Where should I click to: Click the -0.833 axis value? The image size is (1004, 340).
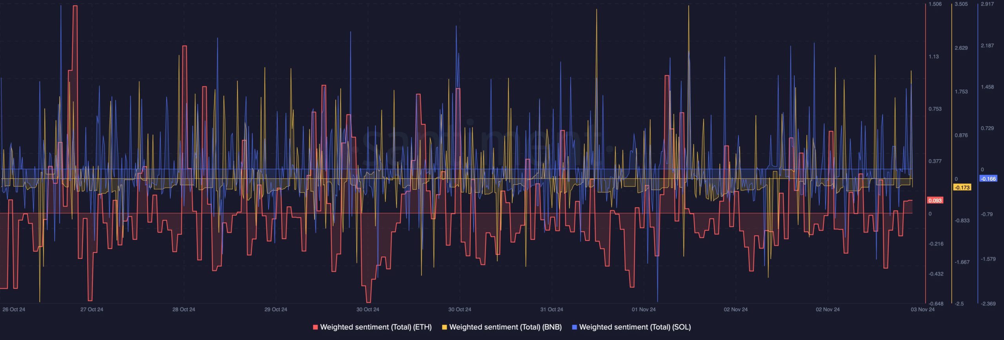tap(962, 221)
